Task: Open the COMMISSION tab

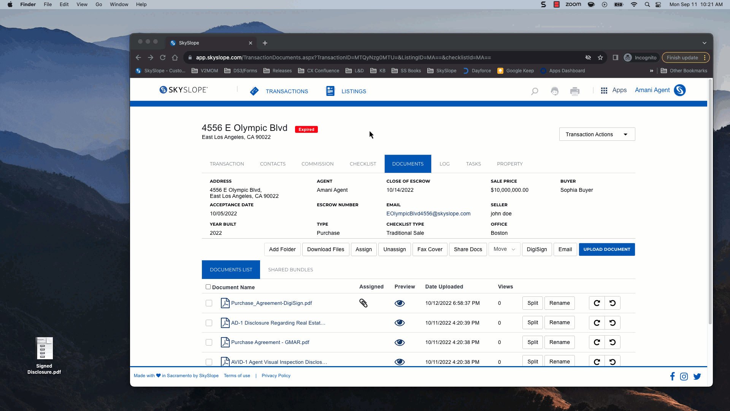Action: [317, 164]
